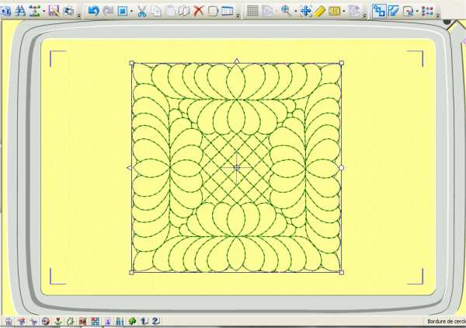Expand overflow chevron after the palette icon
This screenshot has width=466, height=328.
coord(438,15)
